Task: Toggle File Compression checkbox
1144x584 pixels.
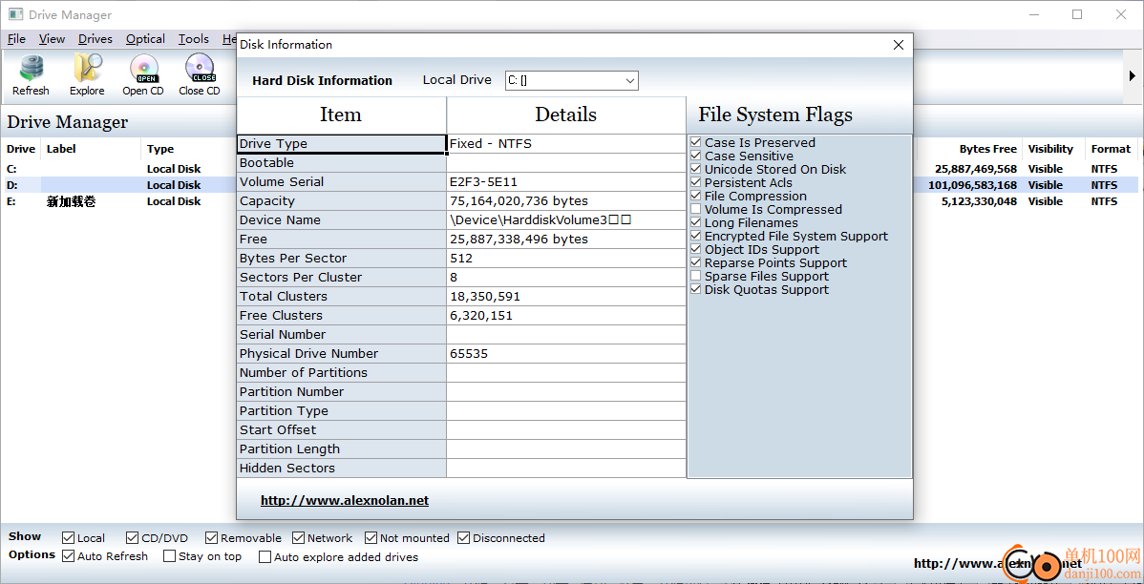Action: point(696,197)
